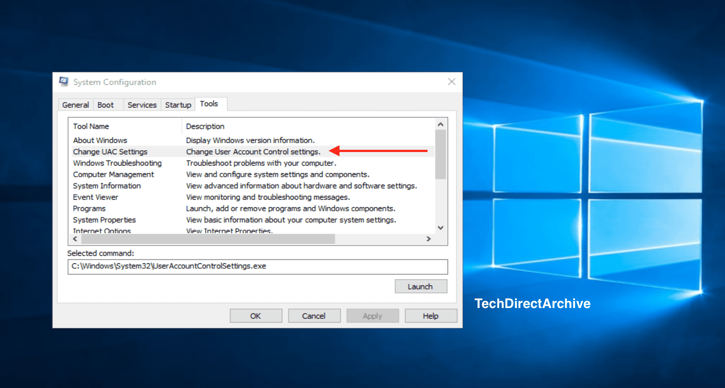This screenshot has height=388, width=725.
Task: Switch to the Services tab
Action: coord(142,105)
